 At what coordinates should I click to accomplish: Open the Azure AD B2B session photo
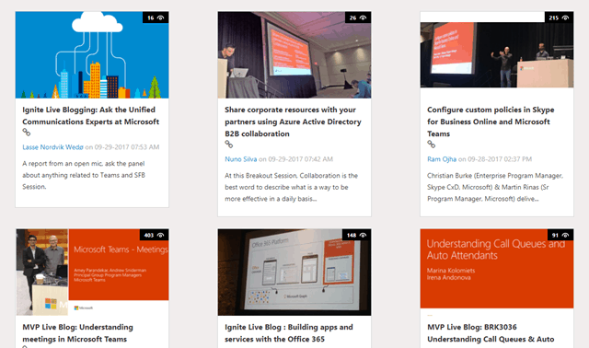[x=294, y=55]
